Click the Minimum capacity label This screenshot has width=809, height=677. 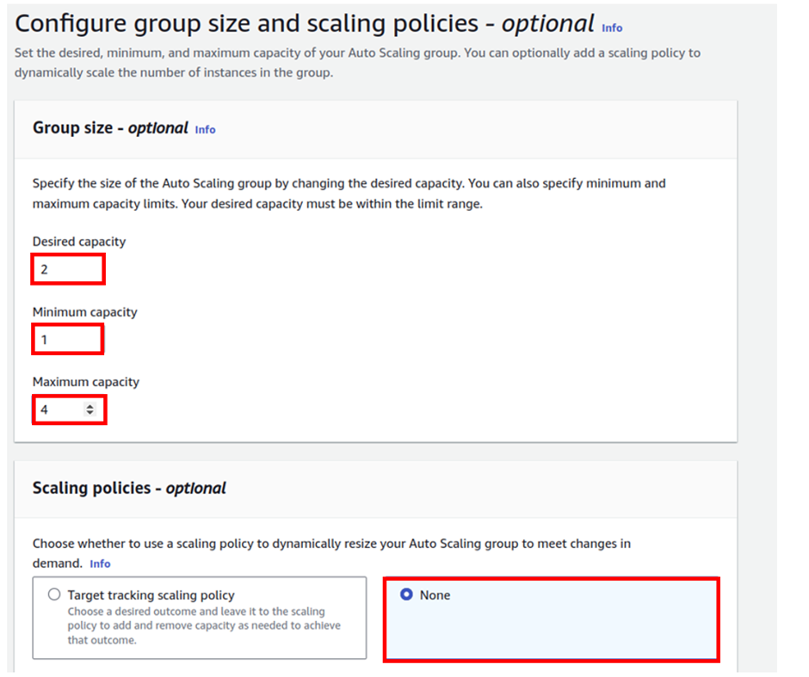[x=84, y=312]
